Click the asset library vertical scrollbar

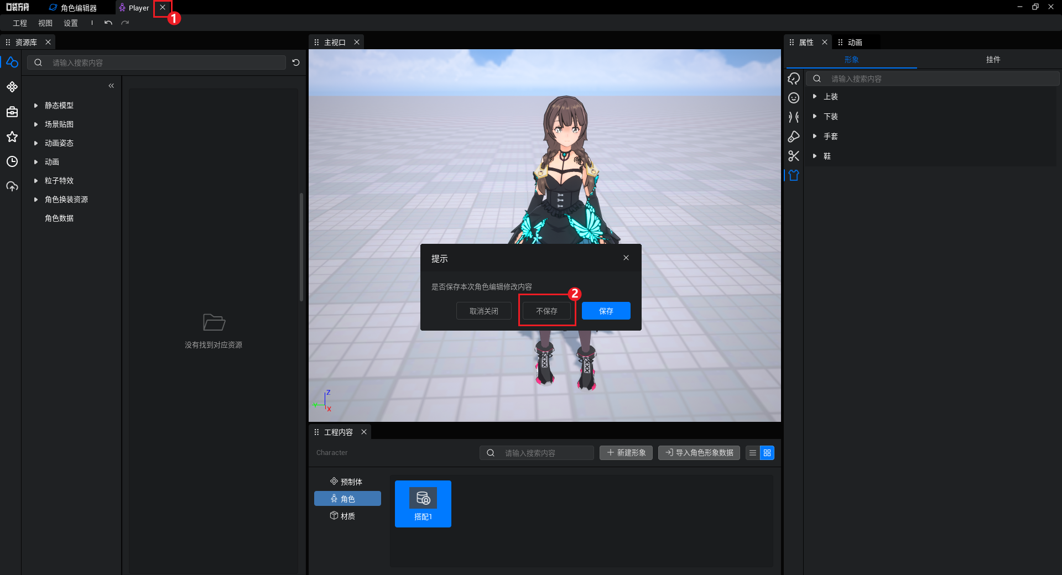pos(301,247)
